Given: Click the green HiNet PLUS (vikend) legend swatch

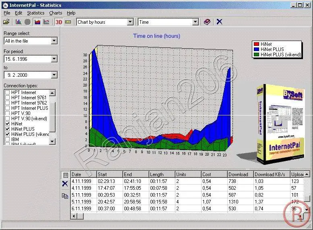Looking at the screenshot, I should pos(256,54).
